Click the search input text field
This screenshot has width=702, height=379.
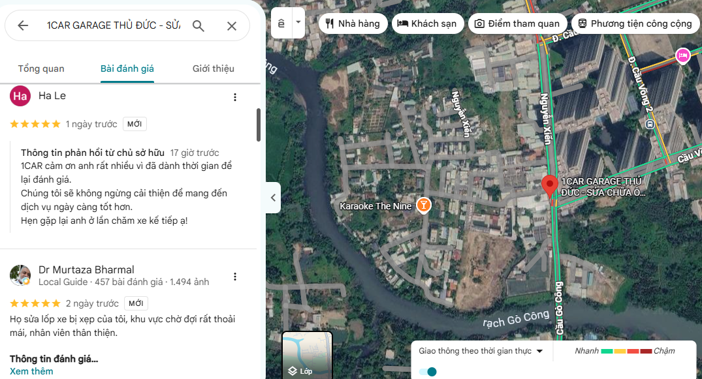(114, 25)
